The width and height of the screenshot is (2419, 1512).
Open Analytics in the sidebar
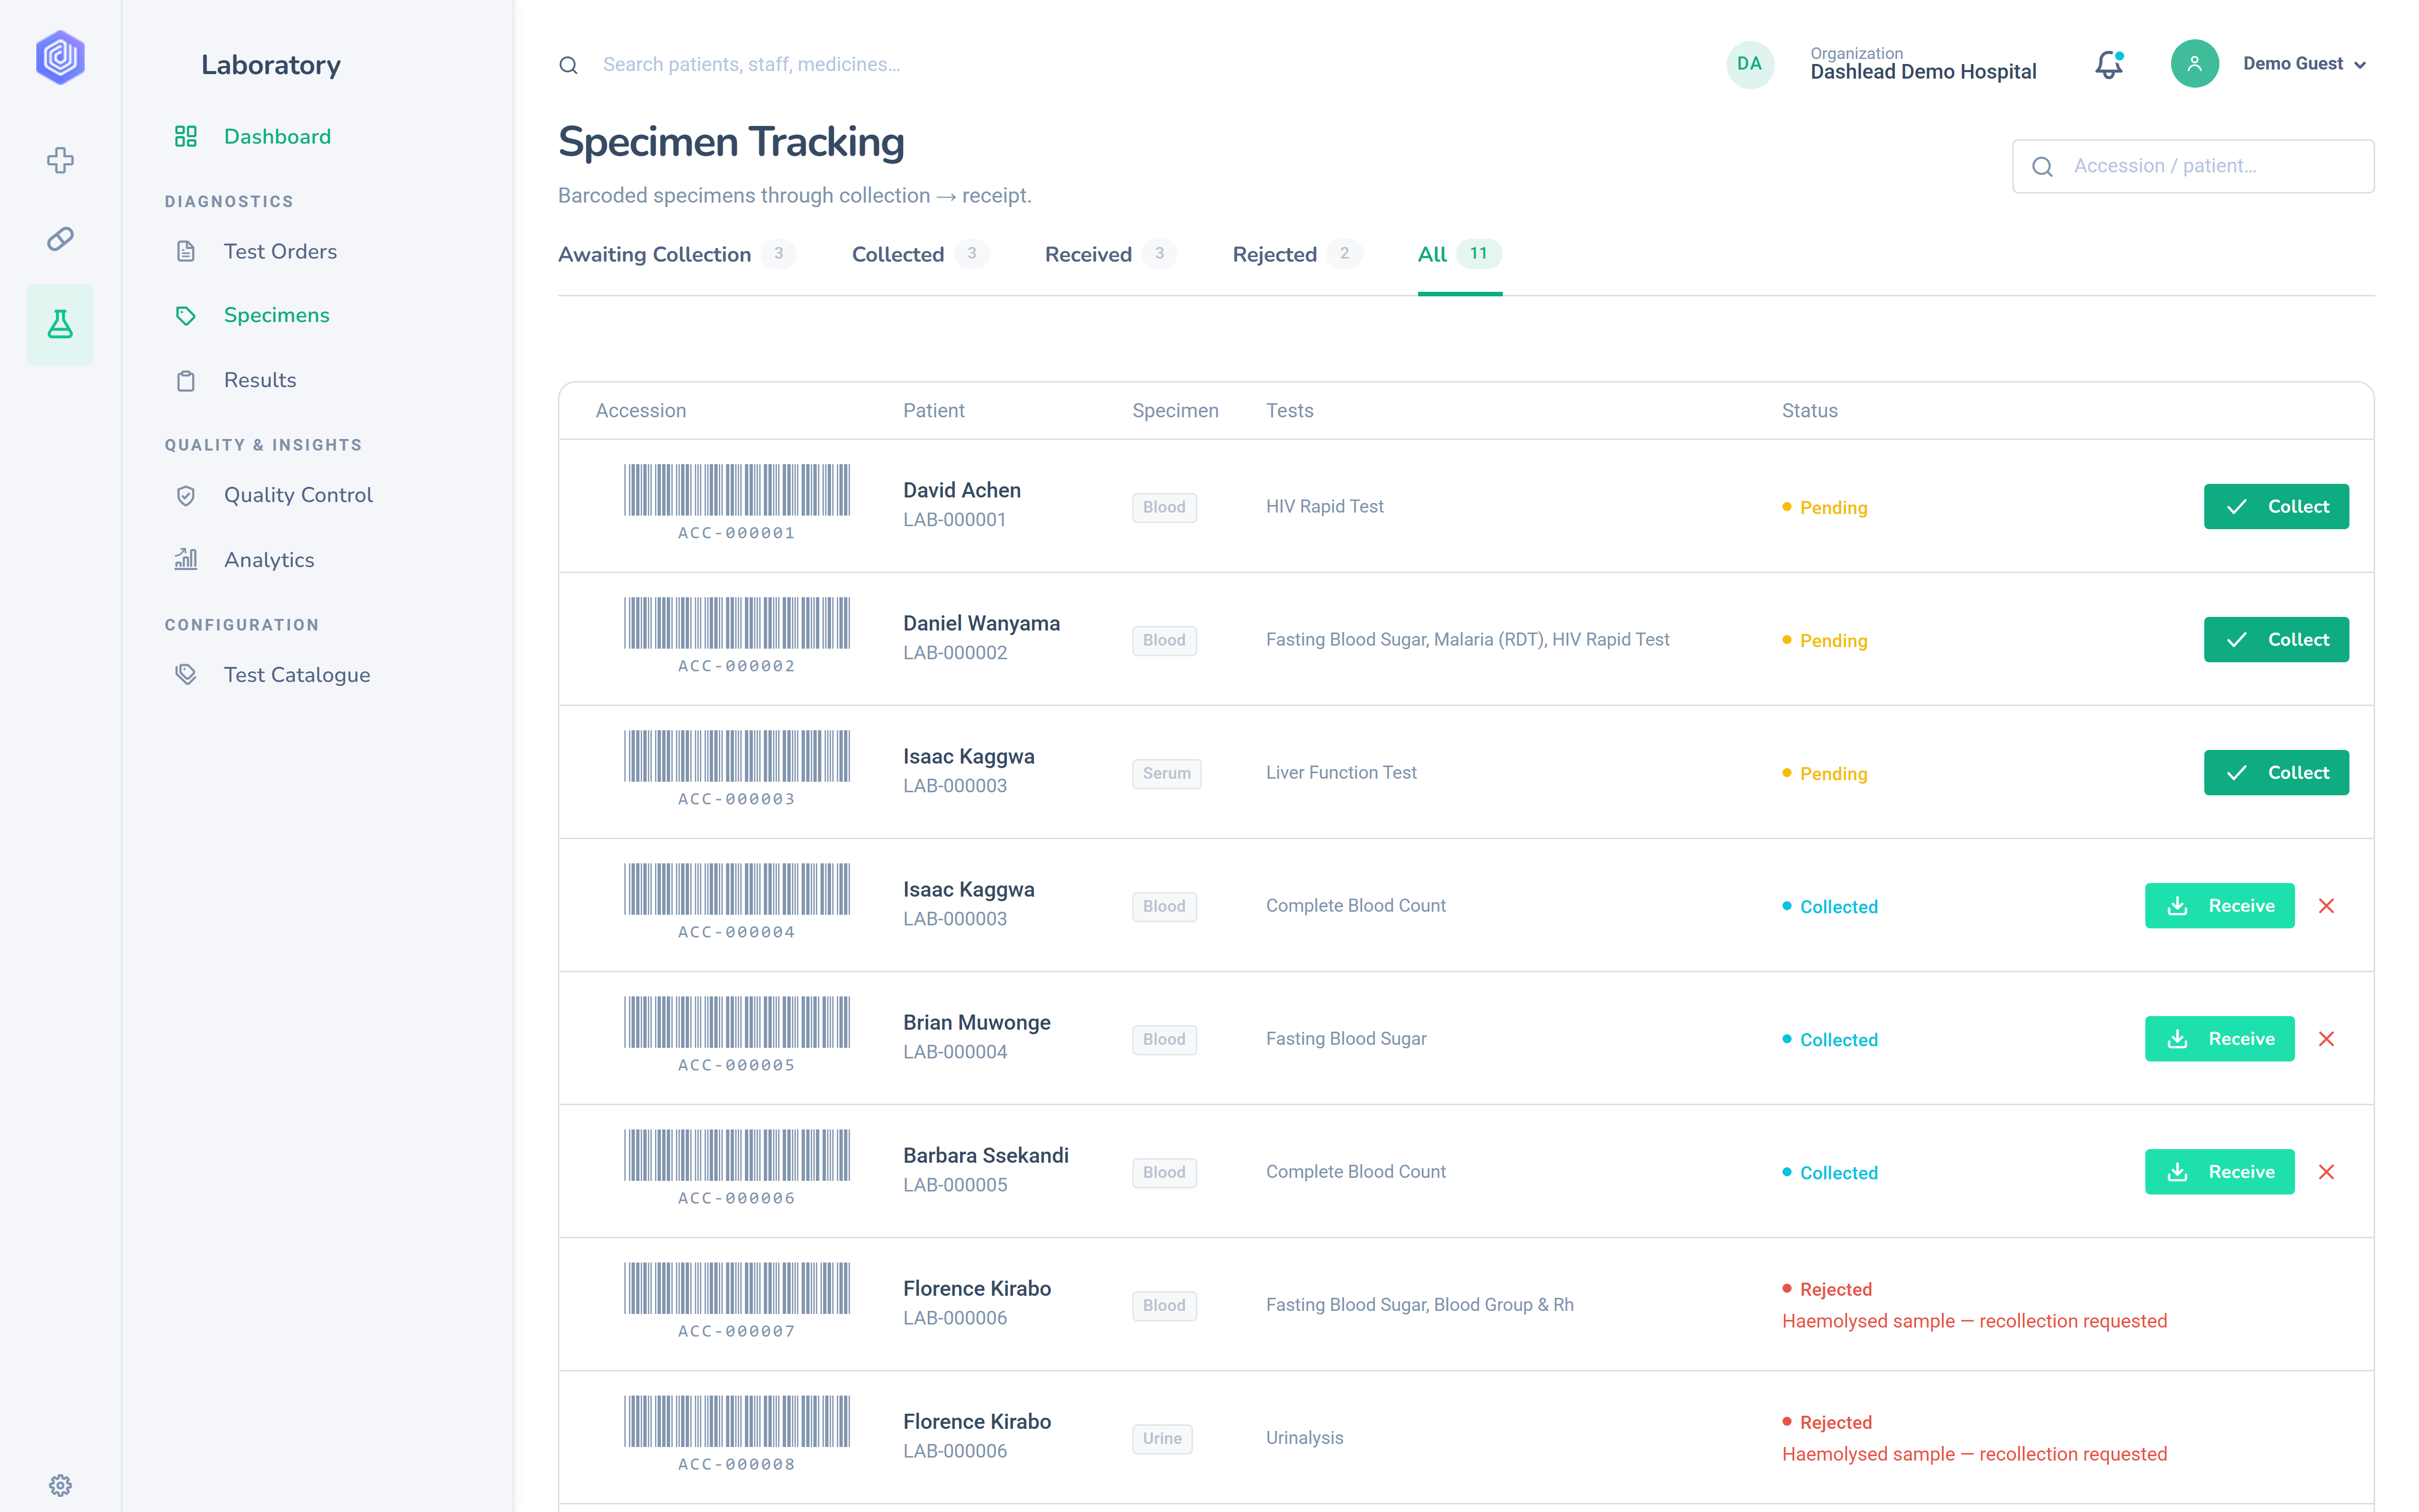tap(269, 560)
